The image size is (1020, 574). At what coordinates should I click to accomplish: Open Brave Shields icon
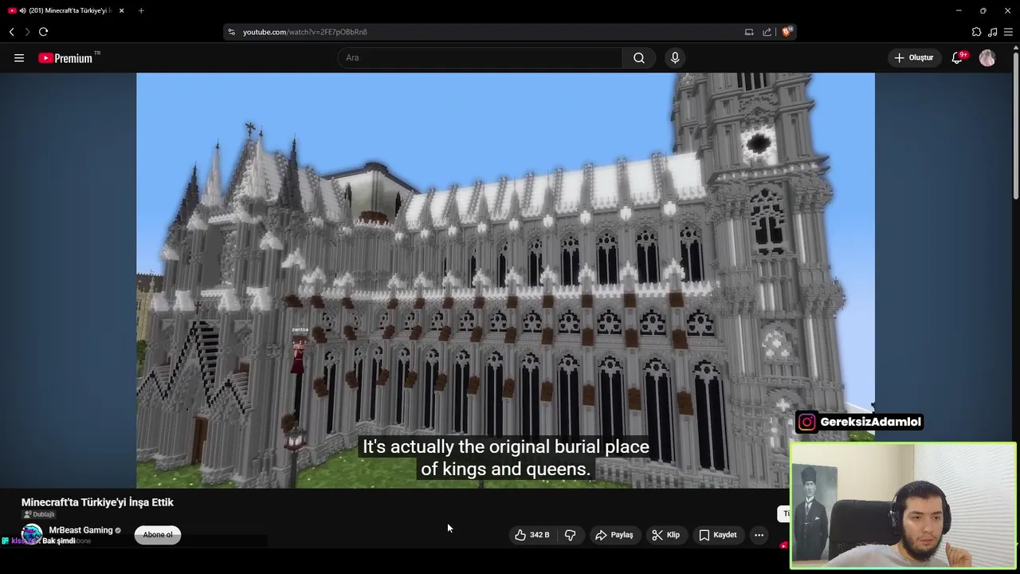click(x=787, y=32)
